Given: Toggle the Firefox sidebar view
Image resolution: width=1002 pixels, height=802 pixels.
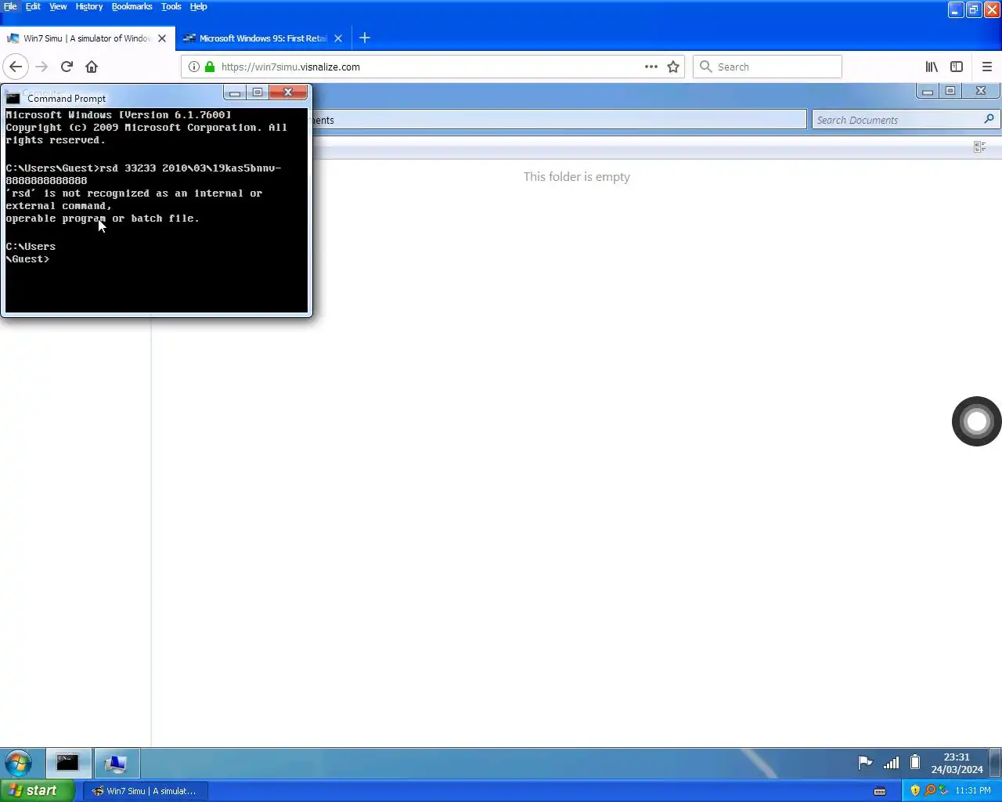Looking at the screenshot, I should point(957,67).
